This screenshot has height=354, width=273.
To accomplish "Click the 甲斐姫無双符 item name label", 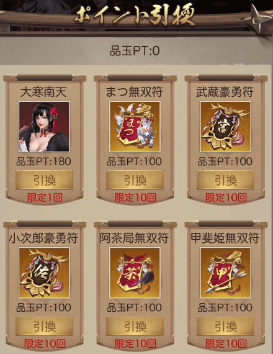I will pyautogui.click(x=225, y=238).
